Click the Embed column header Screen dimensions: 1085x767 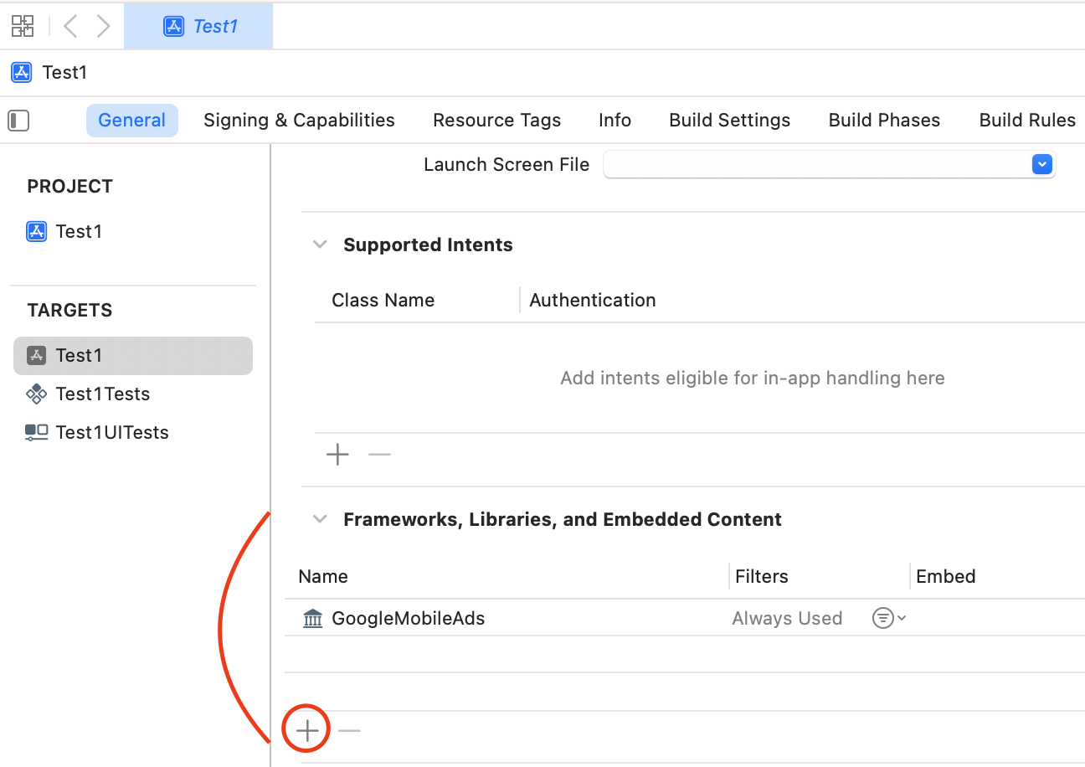946,577
